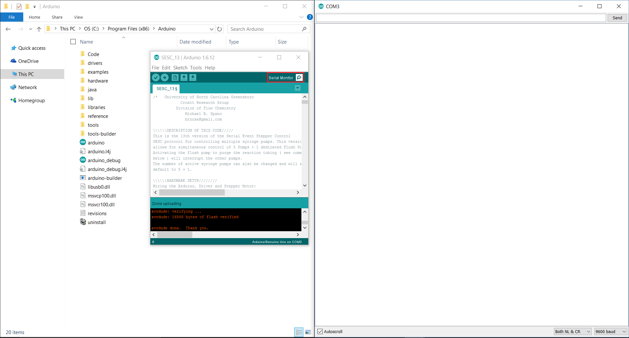
Task: Open the View ribbon tab in Explorer
Action: [x=78, y=17]
